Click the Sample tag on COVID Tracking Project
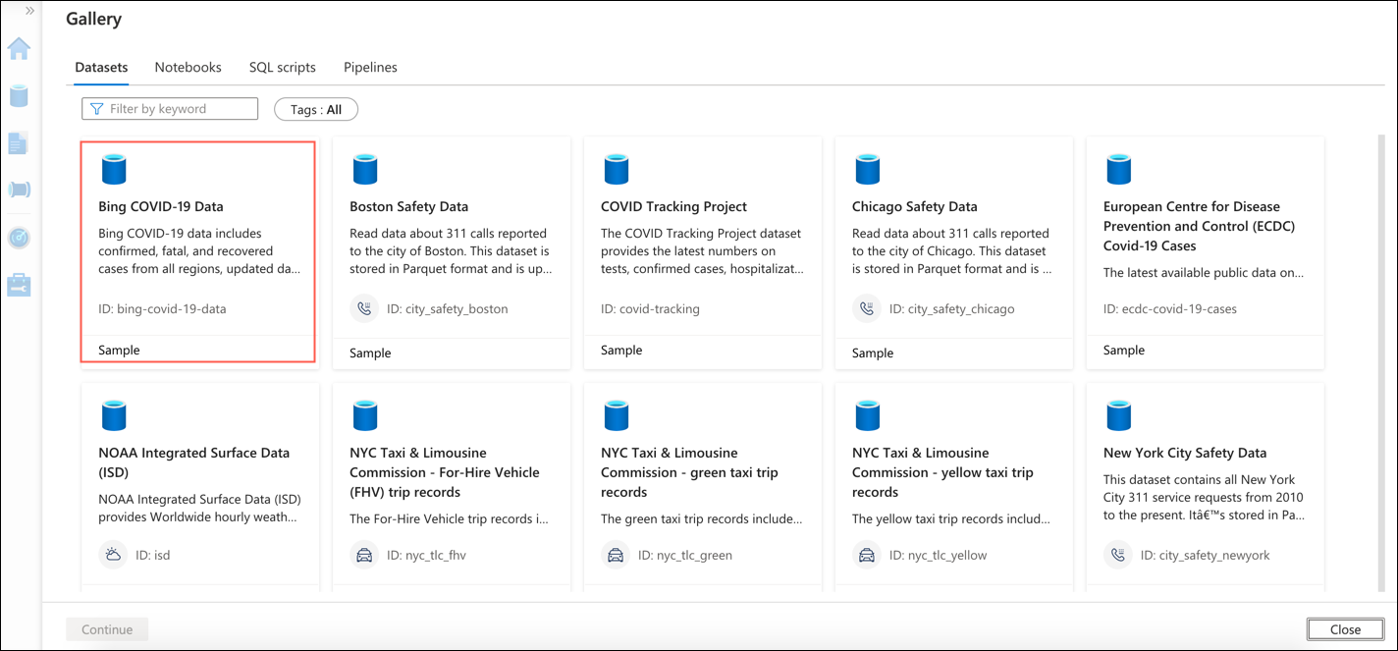1398x651 pixels. (x=621, y=351)
